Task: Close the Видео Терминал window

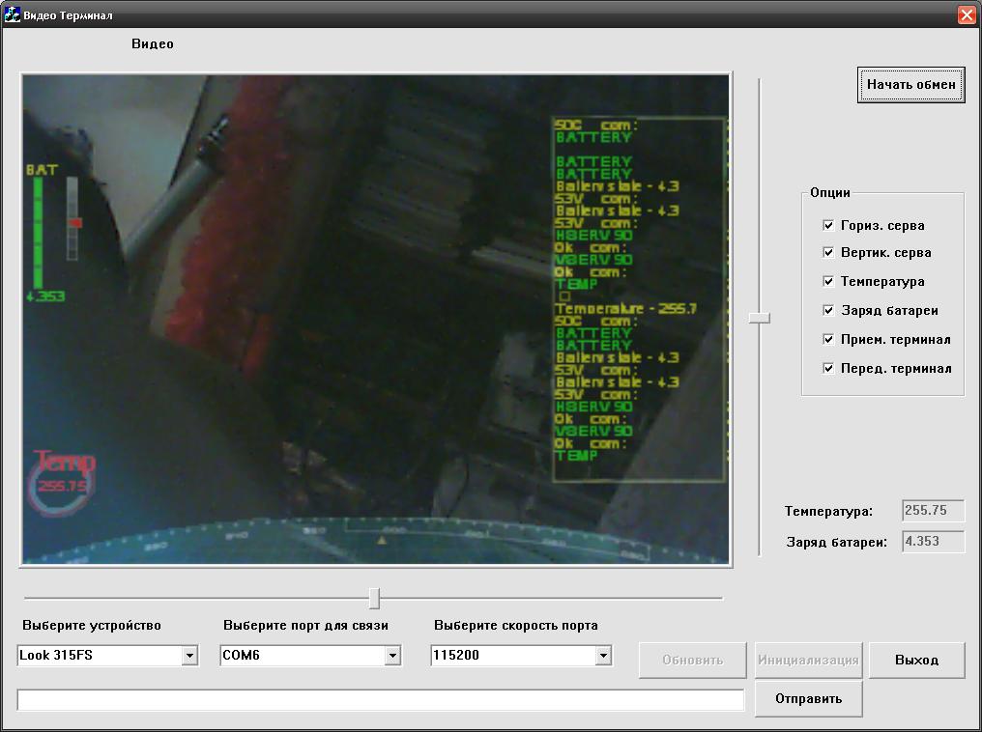Action: tap(966, 14)
